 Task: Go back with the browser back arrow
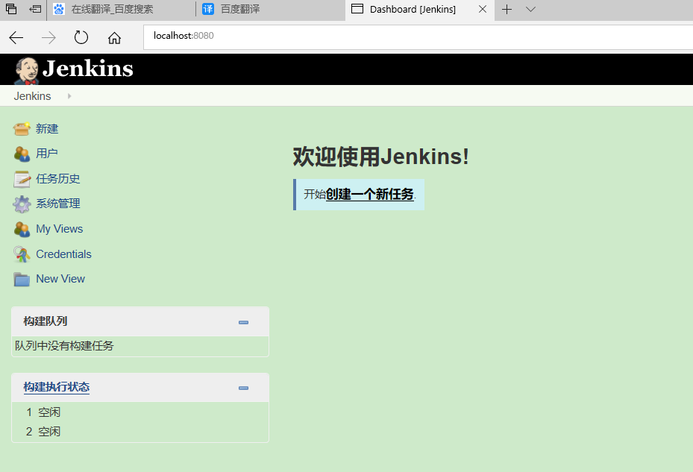pyautogui.click(x=16, y=37)
